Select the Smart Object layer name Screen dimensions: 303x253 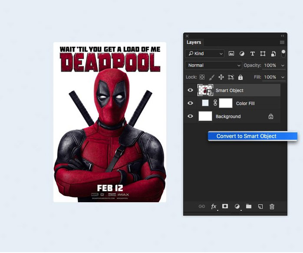(x=229, y=90)
